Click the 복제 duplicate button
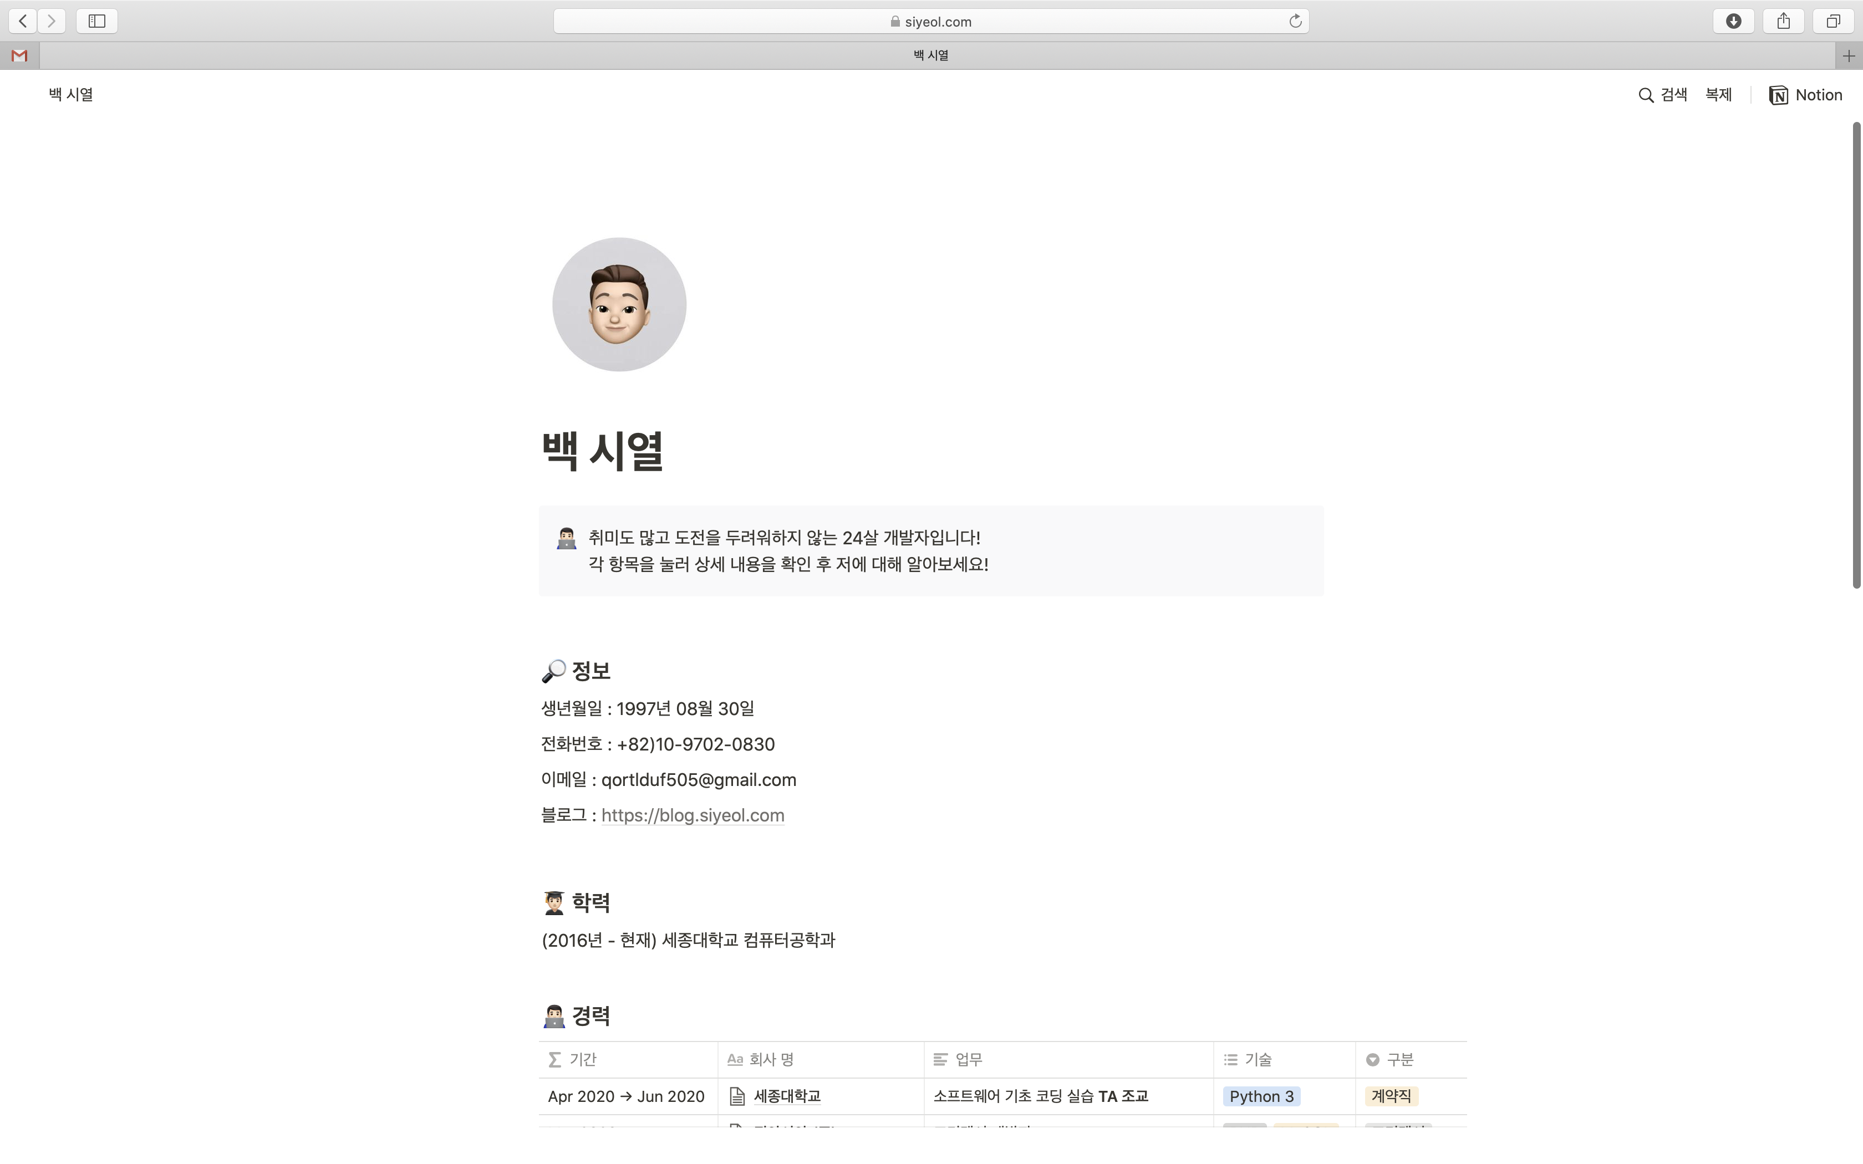The image size is (1863, 1164). [1718, 95]
